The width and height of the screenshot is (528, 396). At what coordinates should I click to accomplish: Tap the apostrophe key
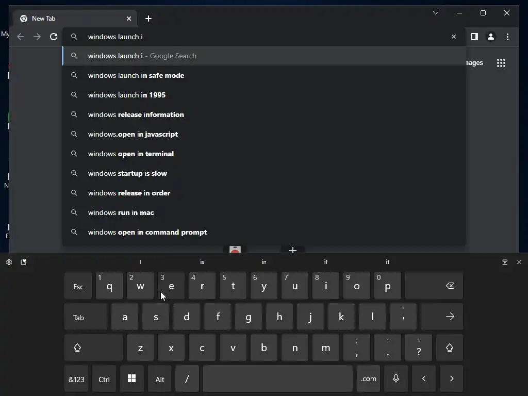coord(403,317)
